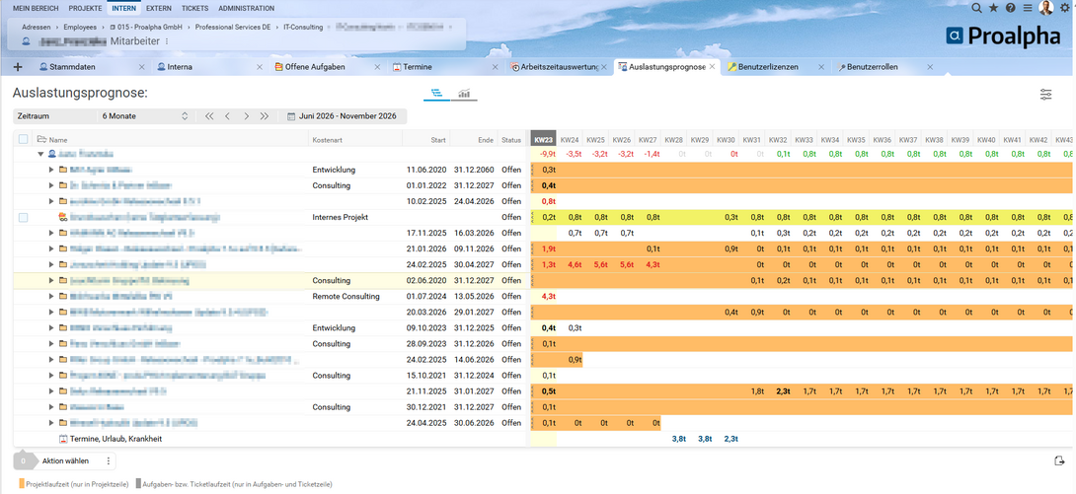Open the filter settings sliders icon
This screenshot has height=494, width=1076.
click(x=1045, y=95)
